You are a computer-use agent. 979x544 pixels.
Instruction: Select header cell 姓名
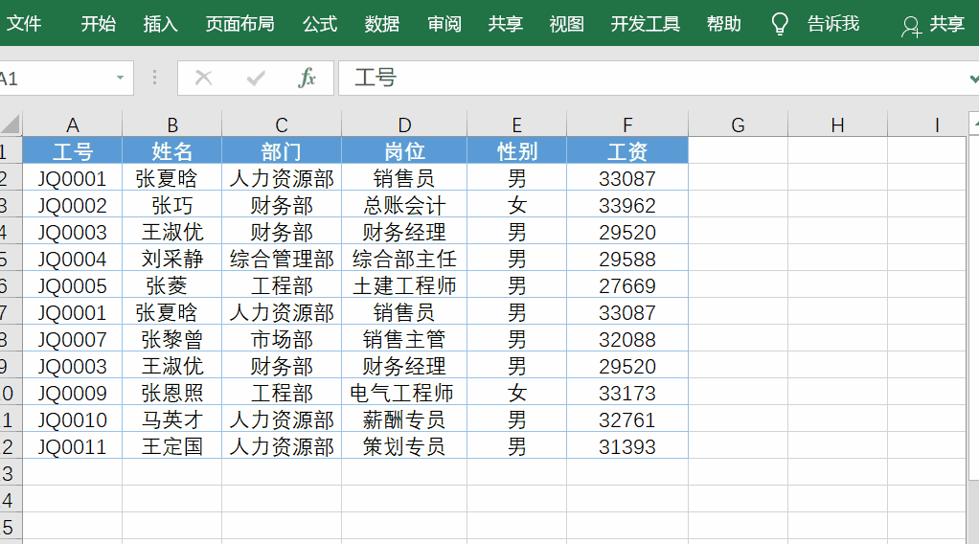tap(172, 151)
